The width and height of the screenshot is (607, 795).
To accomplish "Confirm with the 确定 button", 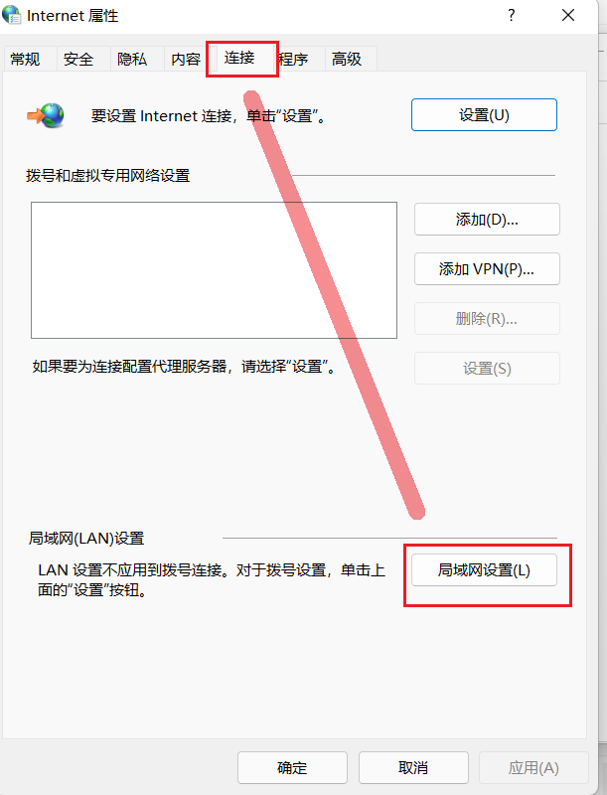I will (292, 767).
